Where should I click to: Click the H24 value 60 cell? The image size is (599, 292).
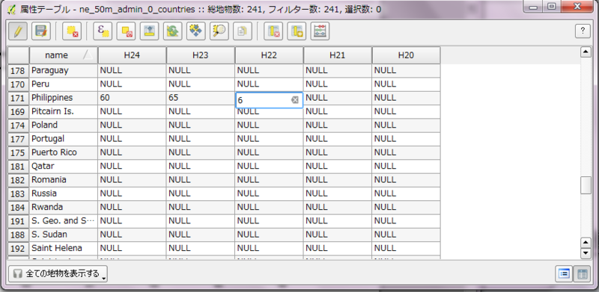coord(132,98)
